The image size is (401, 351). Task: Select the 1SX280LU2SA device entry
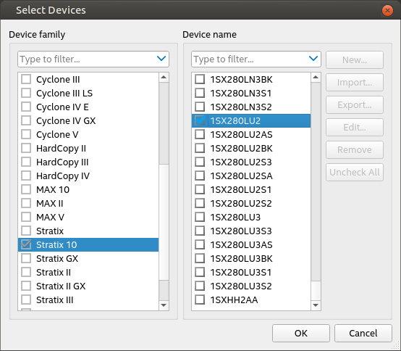click(251, 175)
